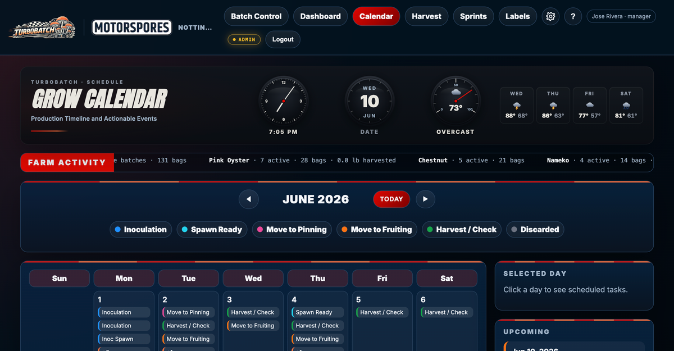Click the Motorspores logo
This screenshot has height=351, width=674.
pos(132,27)
